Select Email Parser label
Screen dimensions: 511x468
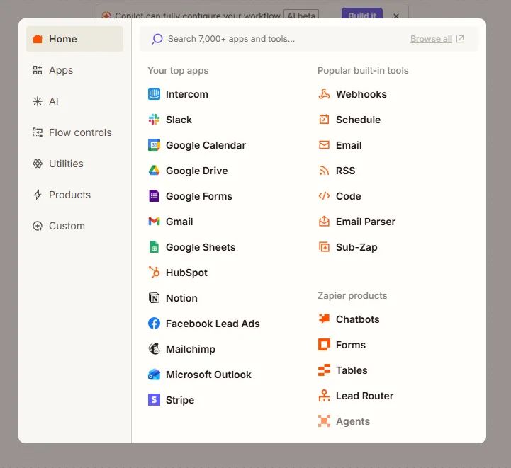365,222
